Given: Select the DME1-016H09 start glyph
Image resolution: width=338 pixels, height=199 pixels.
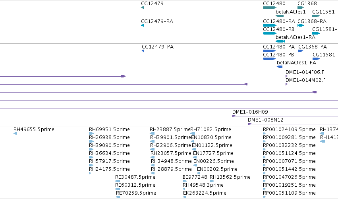Looking at the screenshot, I should click(x=234, y=116).
